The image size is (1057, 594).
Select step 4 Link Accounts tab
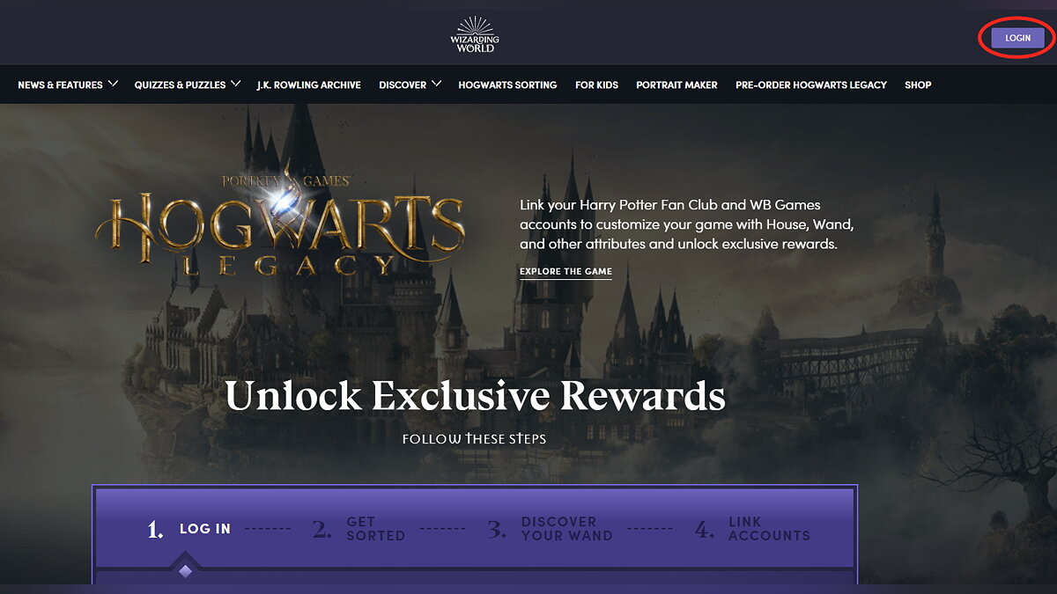(x=752, y=529)
